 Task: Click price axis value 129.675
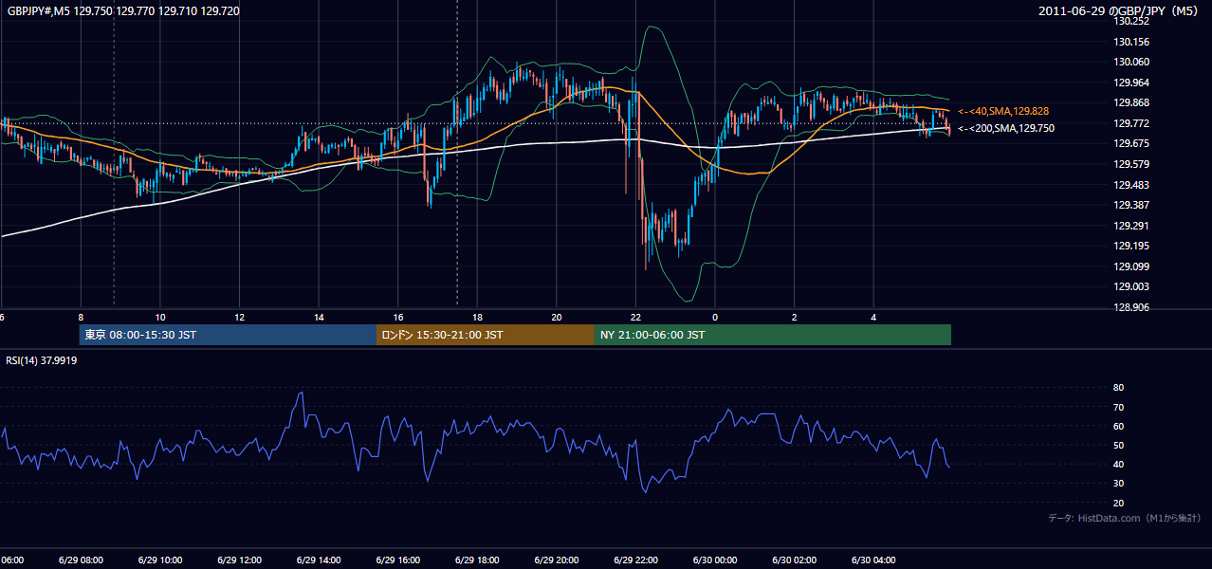pos(1132,143)
